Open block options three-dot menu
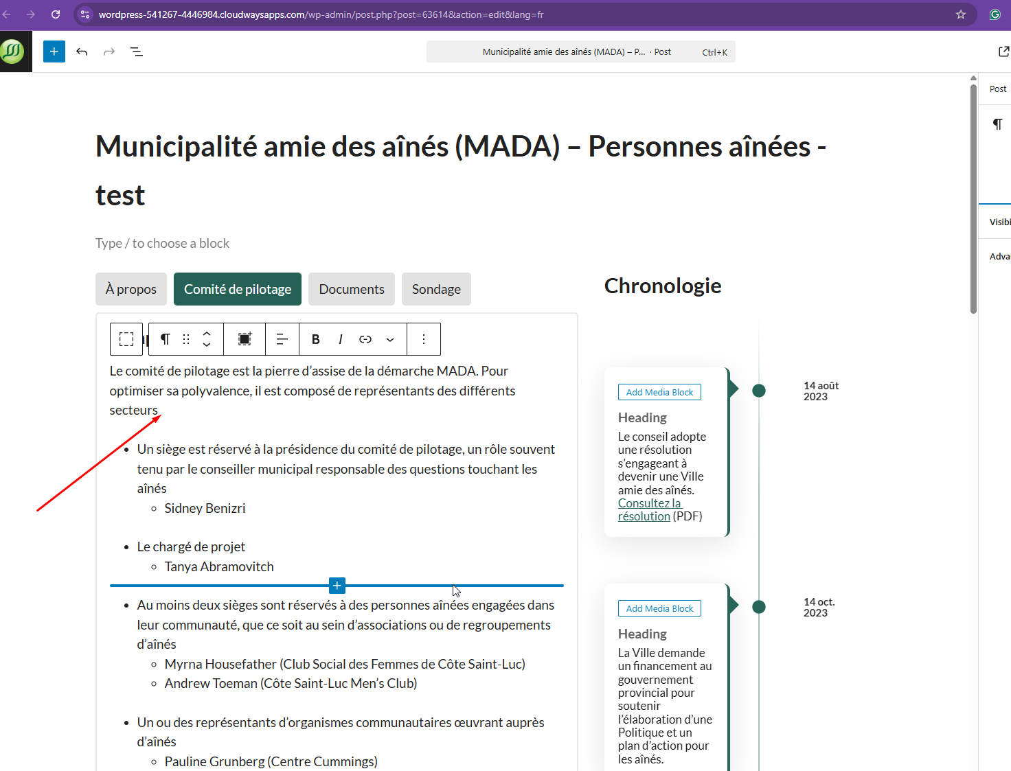 point(424,339)
